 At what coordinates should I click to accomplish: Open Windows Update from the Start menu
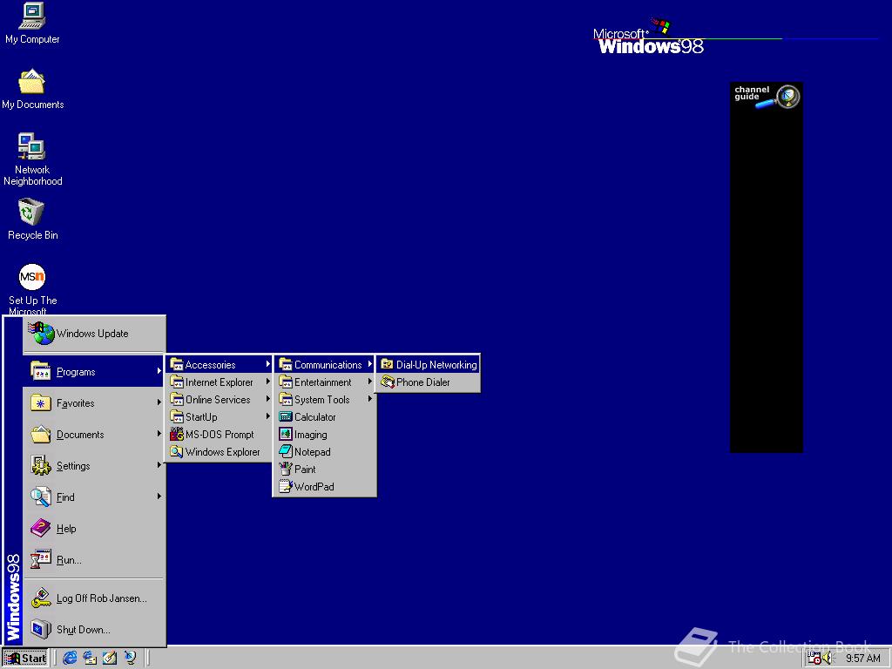tap(94, 334)
